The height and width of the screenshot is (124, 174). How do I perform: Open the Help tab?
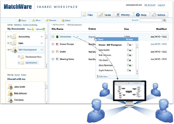(142, 15)
